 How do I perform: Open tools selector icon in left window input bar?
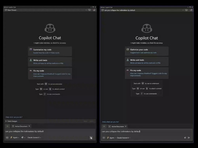[23, 137]
